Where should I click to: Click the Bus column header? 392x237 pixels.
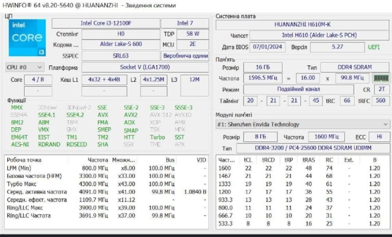click(x=170, y=160)
